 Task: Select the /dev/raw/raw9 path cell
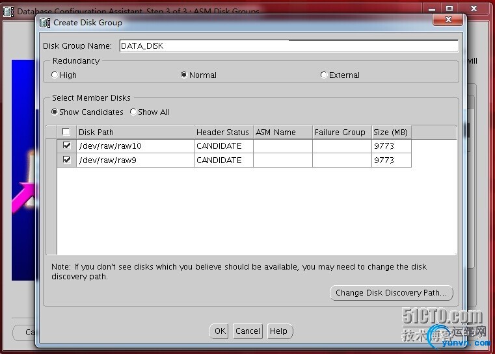pos(135,160)
